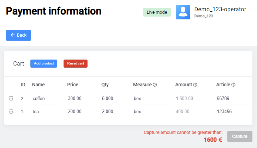Delete the tea row with trash icon
The width and height of the screenshot is (257, 148).
coord(11,111)
